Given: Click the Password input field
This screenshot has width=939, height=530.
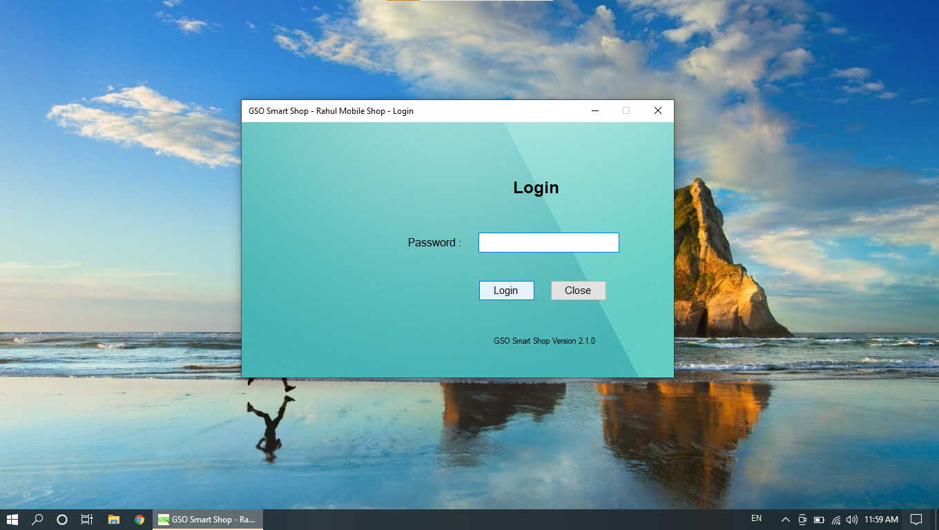Looking at the screenshot, I should click(549, 242).
